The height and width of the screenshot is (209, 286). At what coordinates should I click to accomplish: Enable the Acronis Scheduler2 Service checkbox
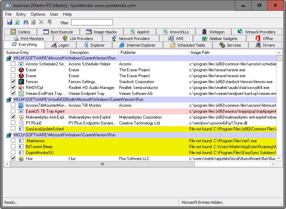click(x=13, y=64)
